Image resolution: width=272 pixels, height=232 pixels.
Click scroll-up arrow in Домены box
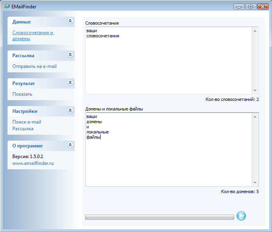(x=255, y=117)
